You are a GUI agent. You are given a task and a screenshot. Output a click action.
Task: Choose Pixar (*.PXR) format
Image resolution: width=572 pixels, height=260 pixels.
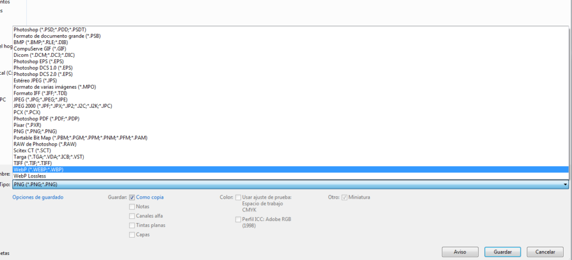[290, 125]
